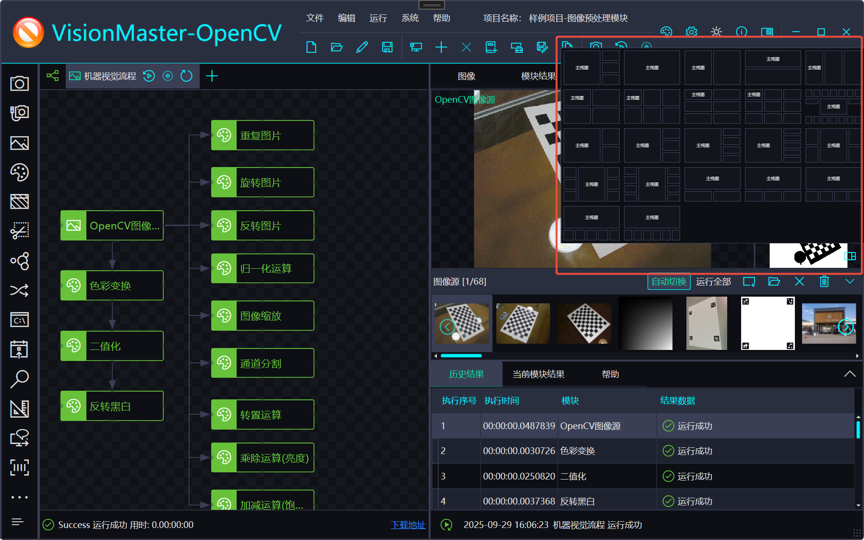Collapse the results panel with up chevron
The image size is (864, 540).
coord(850,374)
